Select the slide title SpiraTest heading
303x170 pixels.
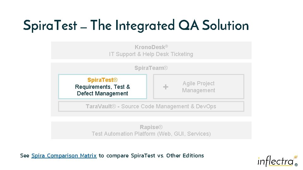(50, 25)
